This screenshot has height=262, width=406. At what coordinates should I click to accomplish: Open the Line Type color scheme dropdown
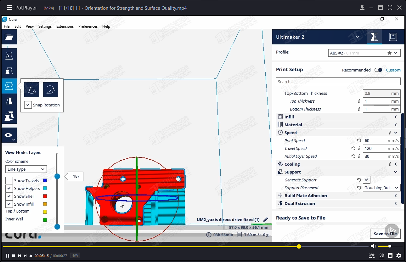click(26, 169)
